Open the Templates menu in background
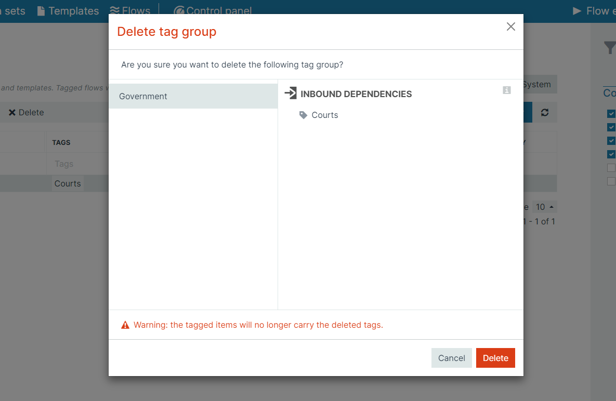This screenshot has width=616, height=401. [x=68, y=11]
